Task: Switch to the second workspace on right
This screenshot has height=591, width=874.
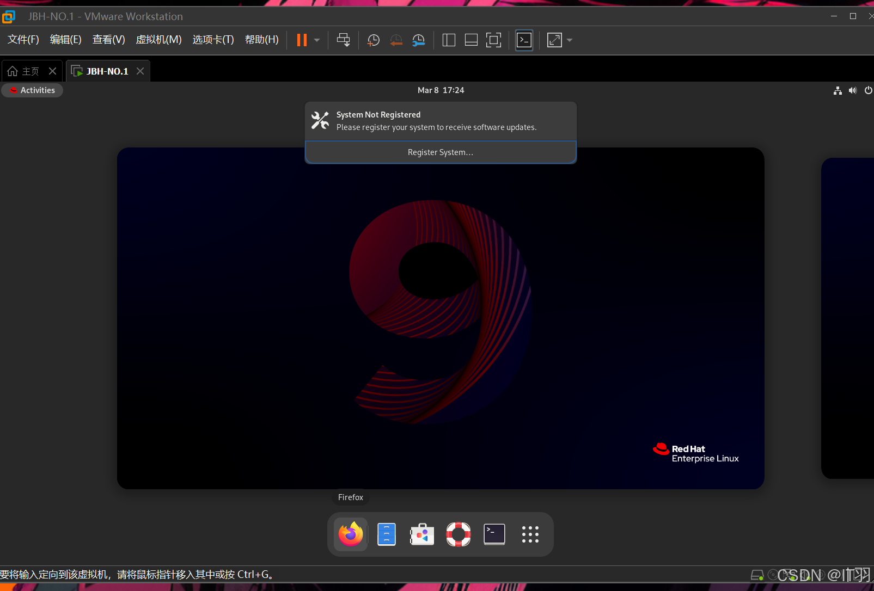Action: click(847, 318)
